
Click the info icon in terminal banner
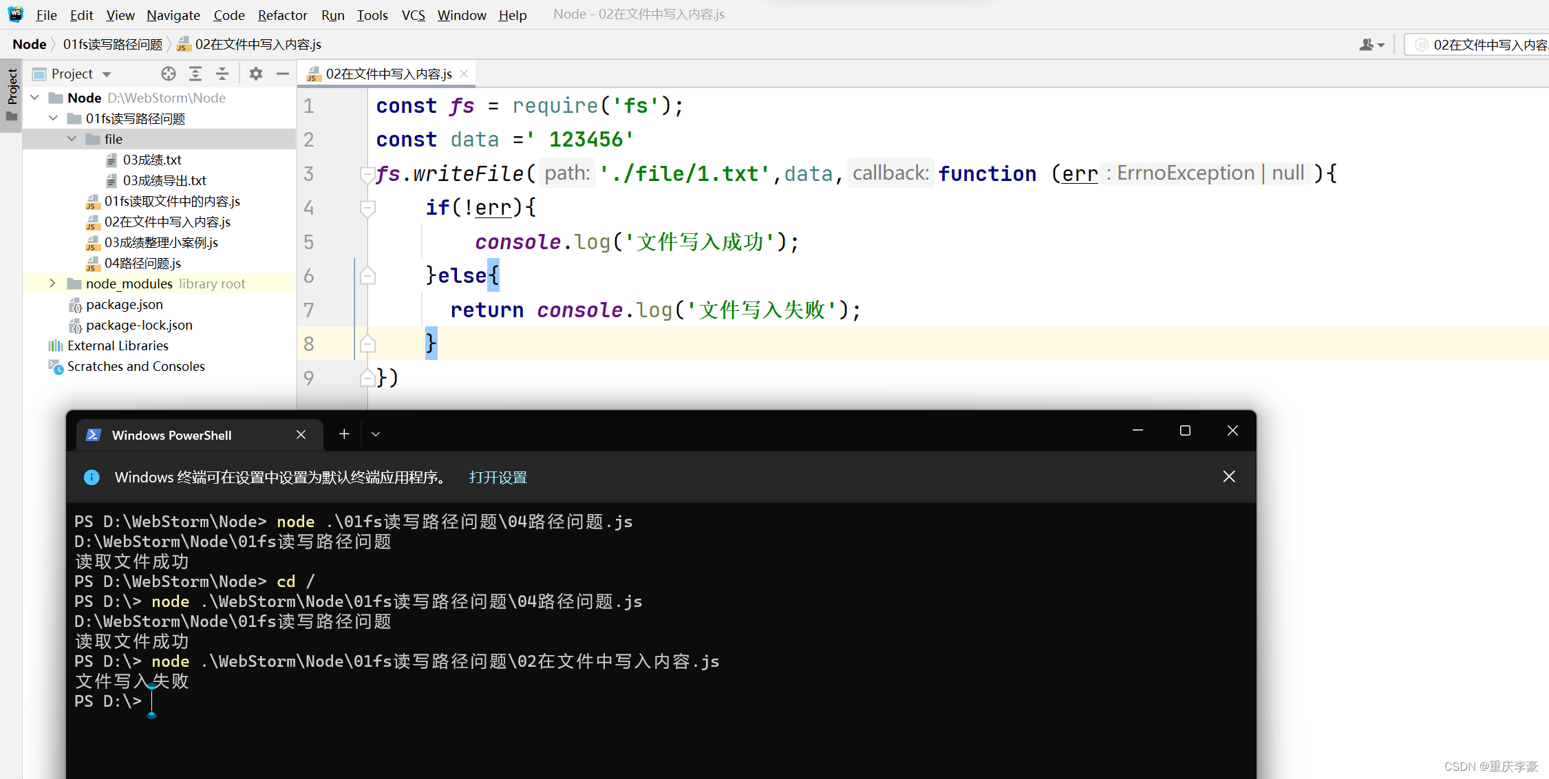92,478
